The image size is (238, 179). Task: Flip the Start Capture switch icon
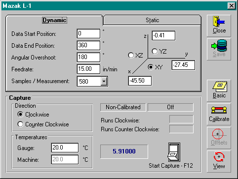[174, 152]
